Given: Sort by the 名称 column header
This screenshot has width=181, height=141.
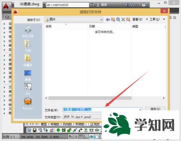Looking at the screenshot, I should coord(66,26).
